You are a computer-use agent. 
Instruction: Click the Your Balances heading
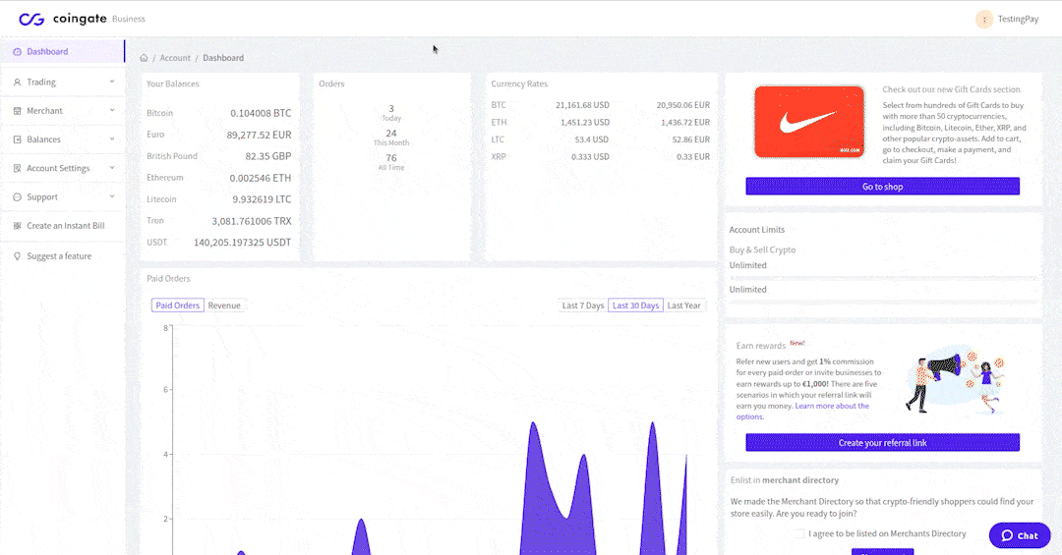click(173, 83)
